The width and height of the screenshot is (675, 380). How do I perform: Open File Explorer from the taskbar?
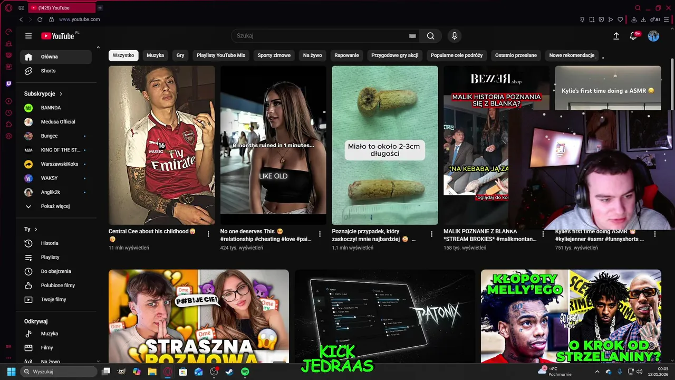pos(152,372)
